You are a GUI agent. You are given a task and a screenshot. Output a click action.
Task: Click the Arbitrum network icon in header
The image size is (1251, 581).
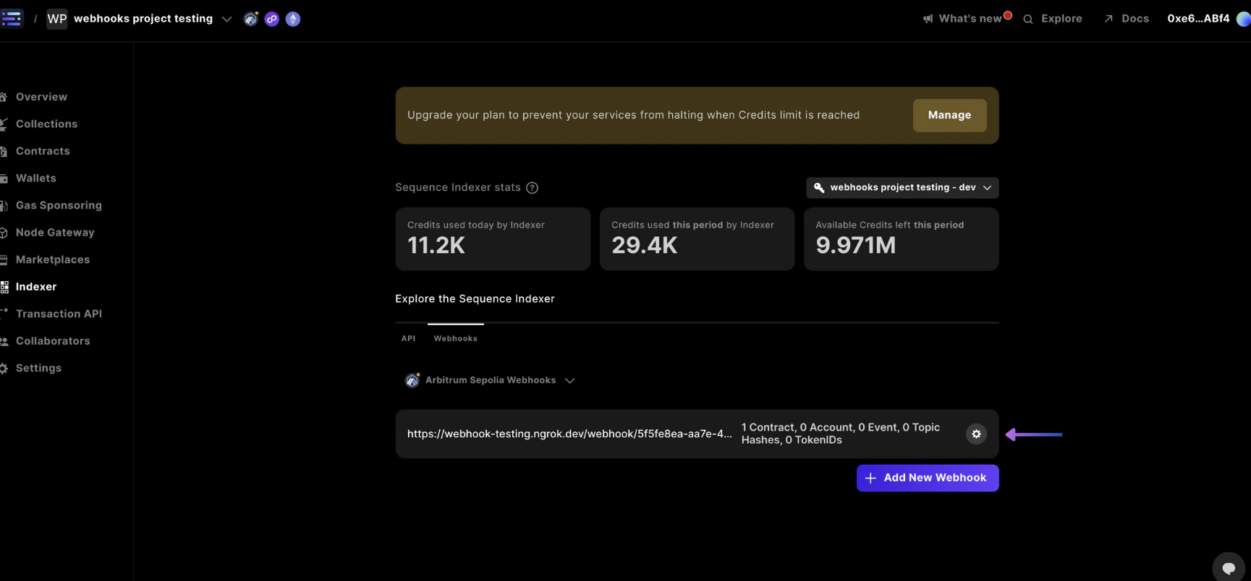(x=251, y=19)
